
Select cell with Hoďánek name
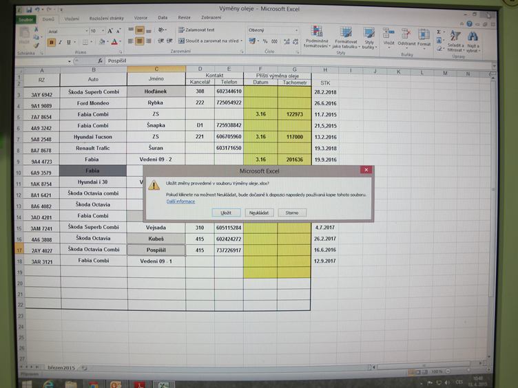(156, 91)
